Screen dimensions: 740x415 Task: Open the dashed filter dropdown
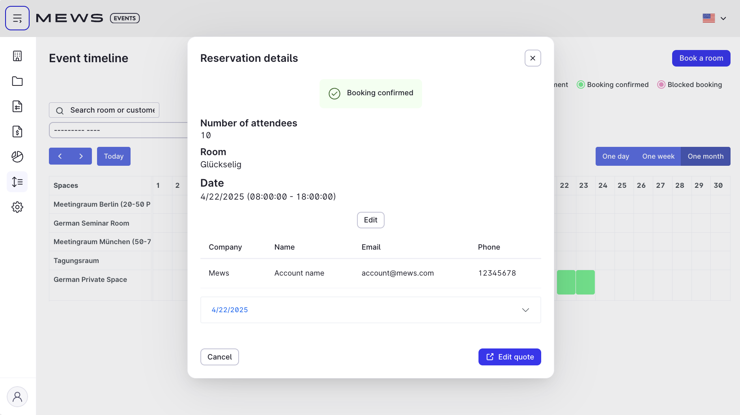click(118, 130)
